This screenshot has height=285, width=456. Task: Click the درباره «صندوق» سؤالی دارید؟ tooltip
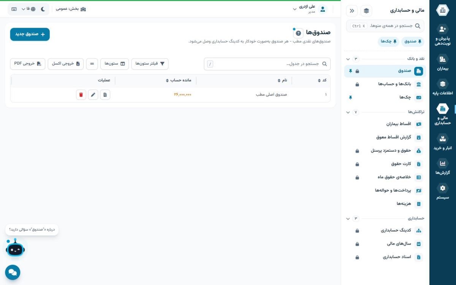point(32,230)
